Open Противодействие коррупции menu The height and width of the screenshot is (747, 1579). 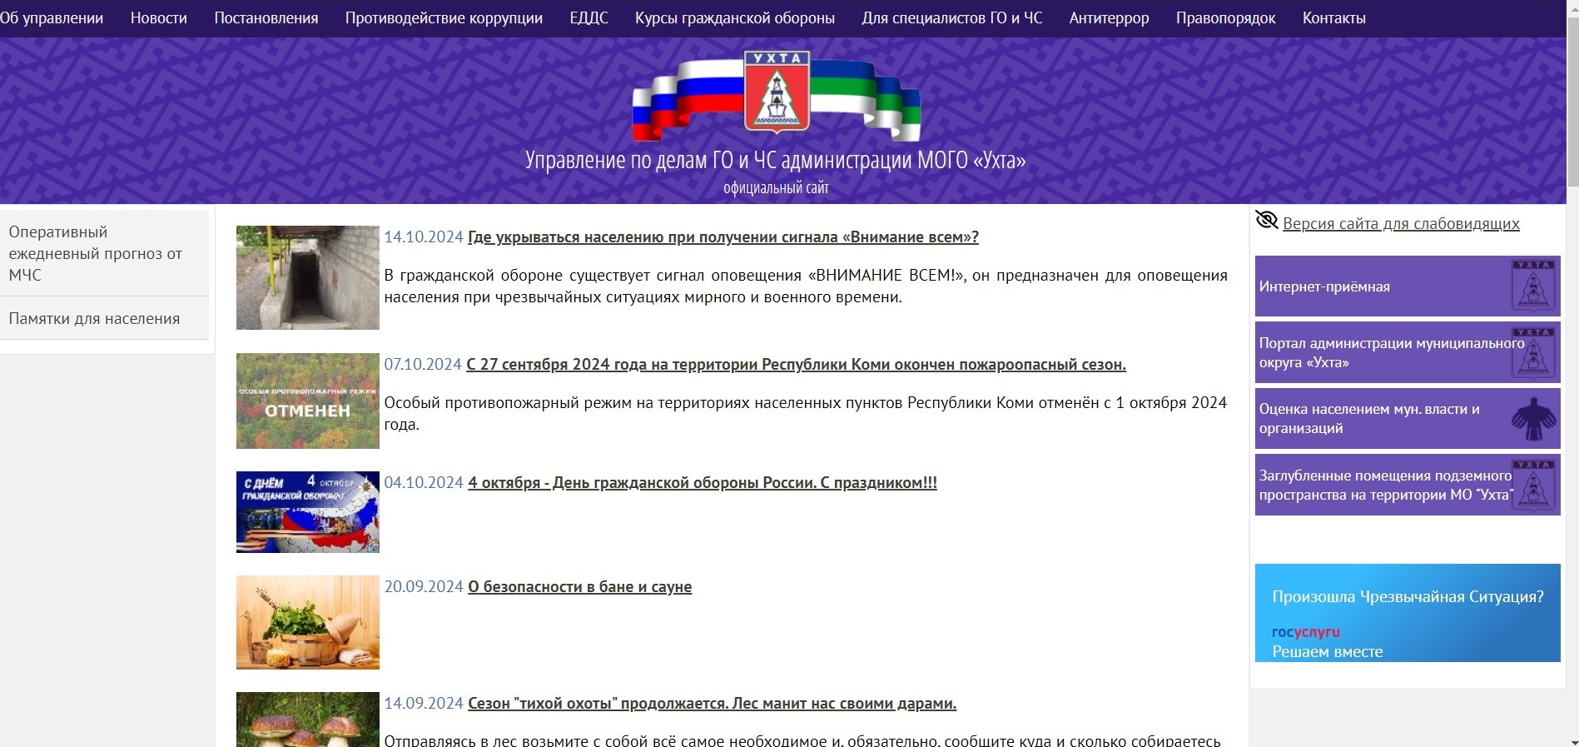pos(444,18)
